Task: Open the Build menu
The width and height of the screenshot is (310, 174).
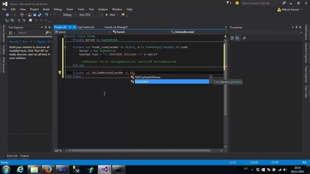Action: (x=46, y=9)
